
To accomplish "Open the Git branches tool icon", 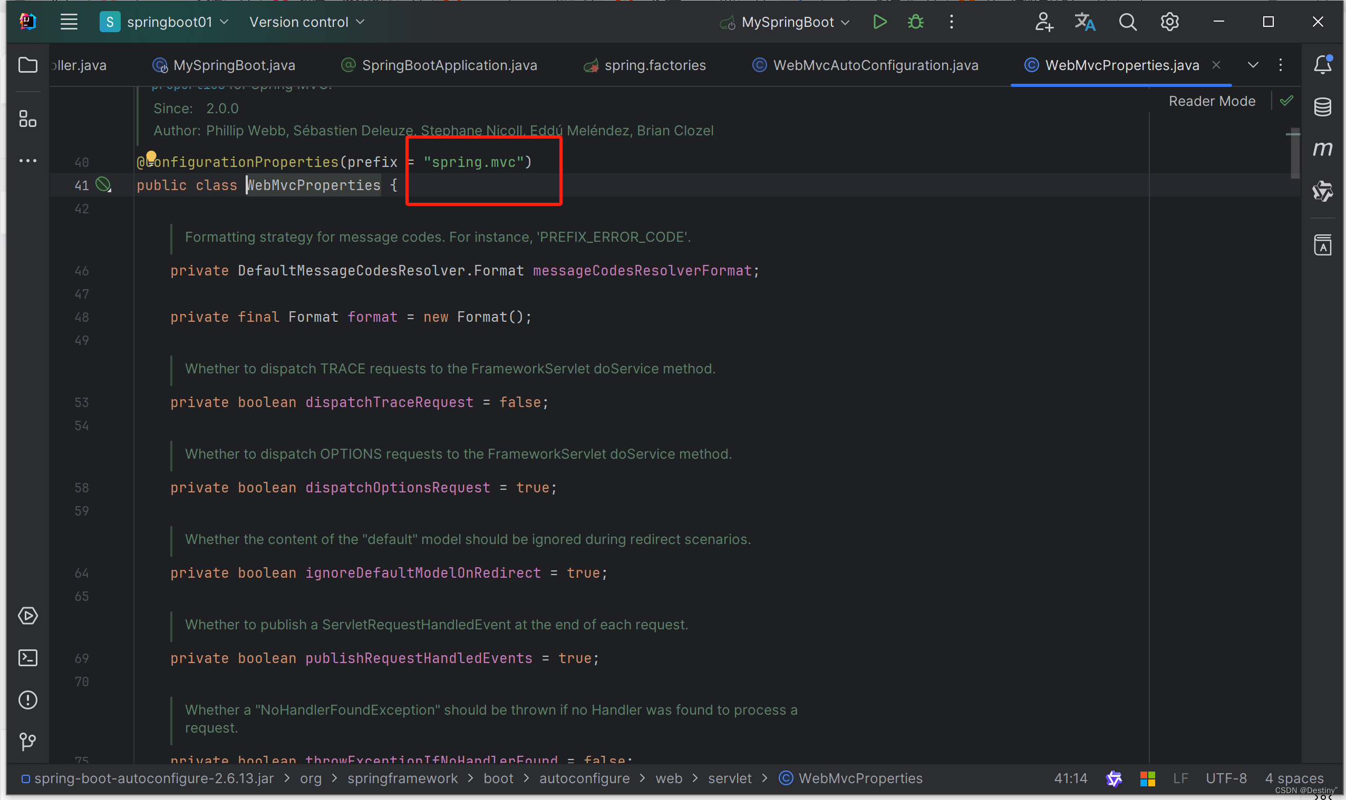I will pyautogui.click(x=27, y=742).
